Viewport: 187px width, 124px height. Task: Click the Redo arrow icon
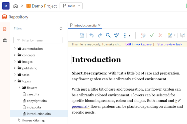point(100,35)
